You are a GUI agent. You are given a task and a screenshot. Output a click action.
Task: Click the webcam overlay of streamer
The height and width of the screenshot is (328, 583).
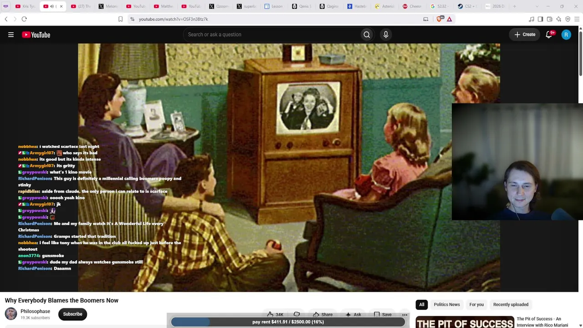(517, 162)
